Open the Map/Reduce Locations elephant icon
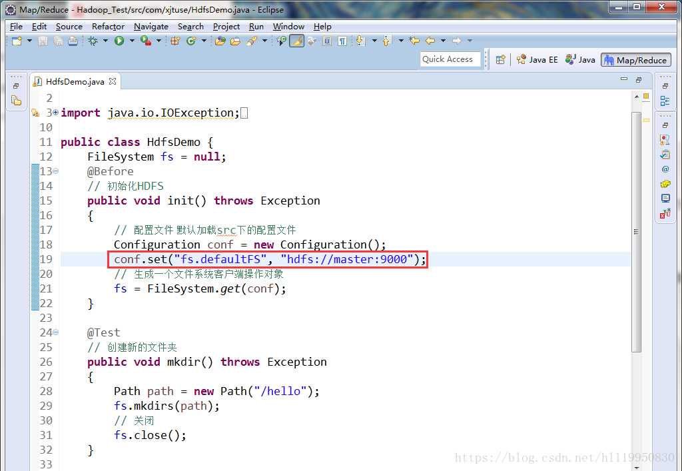Screen dimensions: 682x471 coord(665,183)
